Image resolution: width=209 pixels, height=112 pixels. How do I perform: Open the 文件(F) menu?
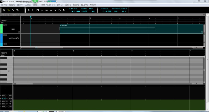4,5
